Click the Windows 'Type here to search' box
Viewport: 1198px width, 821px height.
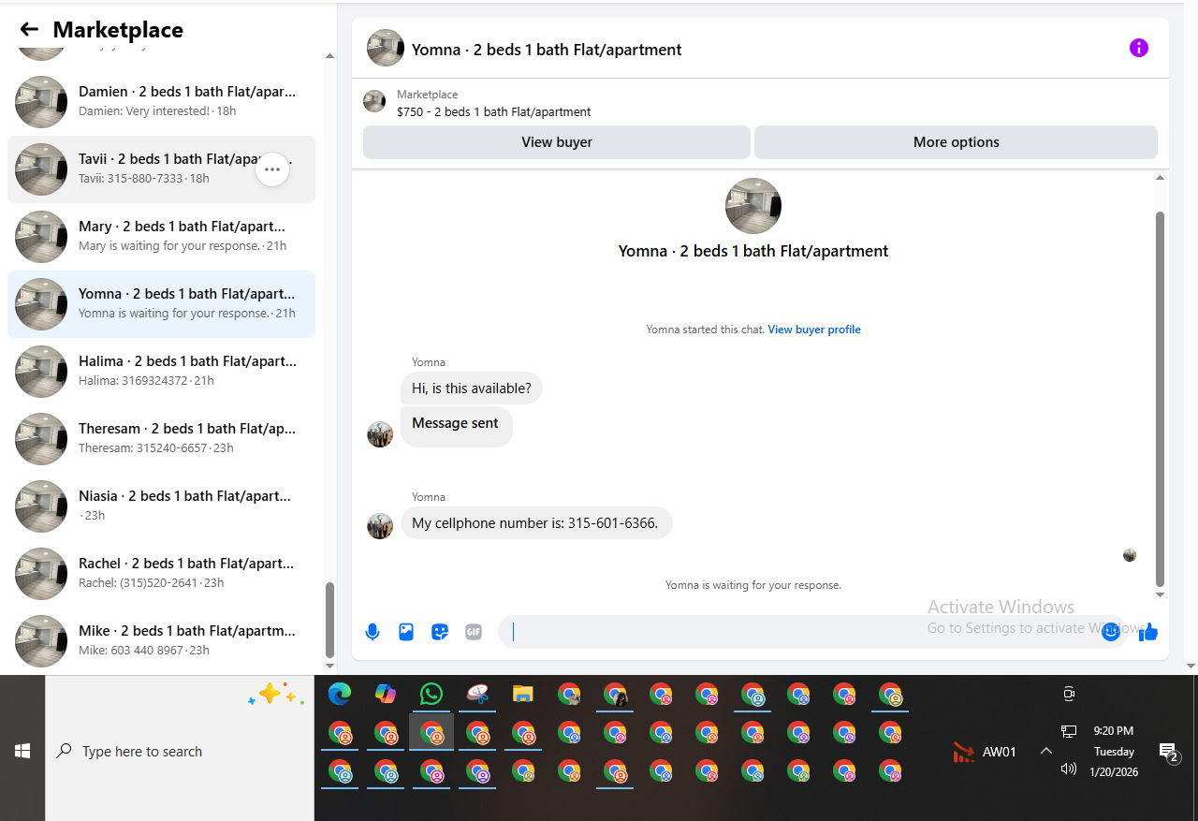point(180,751)
